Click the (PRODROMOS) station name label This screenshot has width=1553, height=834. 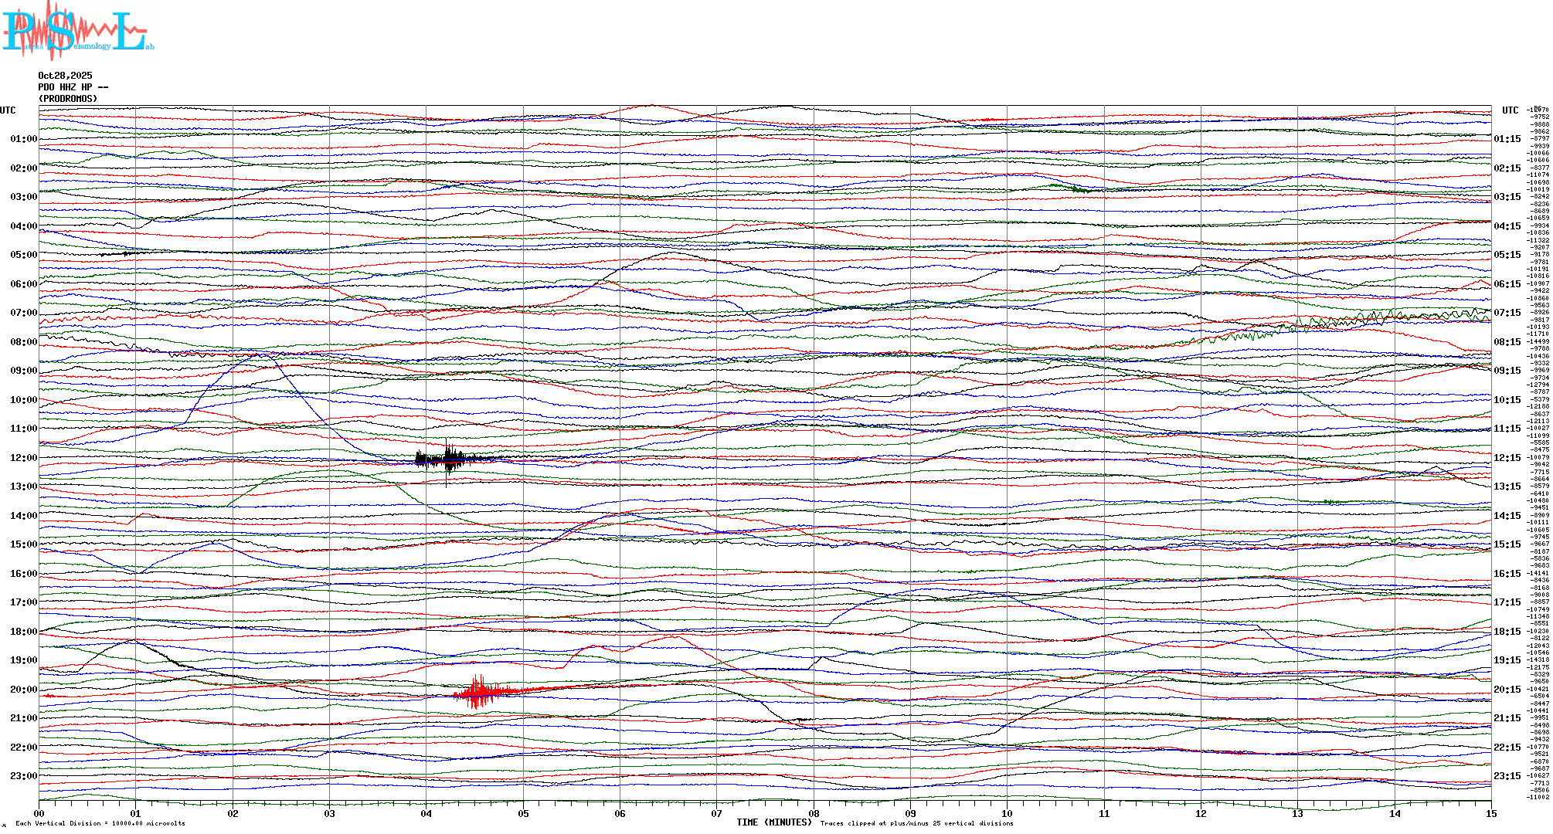click(x=68, y=99)
